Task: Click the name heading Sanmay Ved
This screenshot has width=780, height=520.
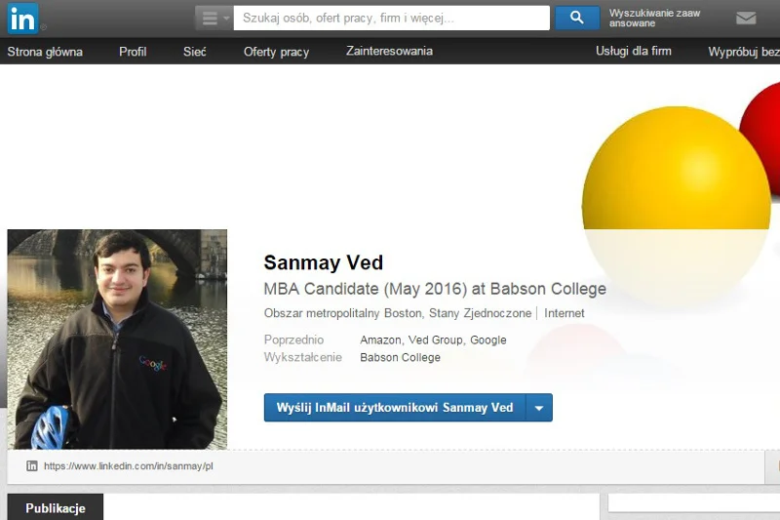Action: pyautogui.click(x=324, y=262)
